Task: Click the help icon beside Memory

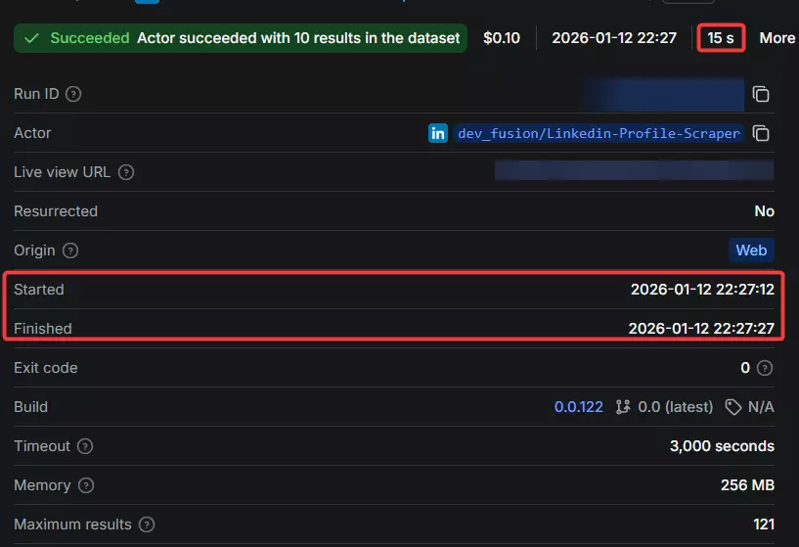Action: tap(86, 485)
